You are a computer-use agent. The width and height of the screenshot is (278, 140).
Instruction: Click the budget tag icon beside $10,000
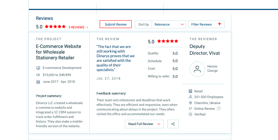[x=38, y=75]
